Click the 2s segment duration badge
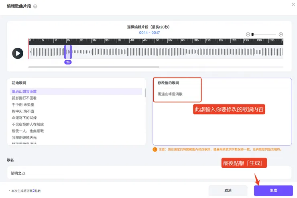 tap(68, 62)
